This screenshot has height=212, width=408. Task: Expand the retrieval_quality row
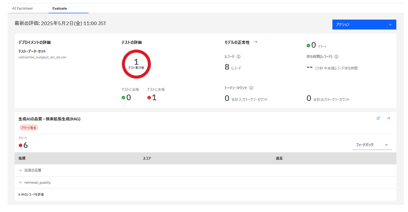click(x=21, y=183)
